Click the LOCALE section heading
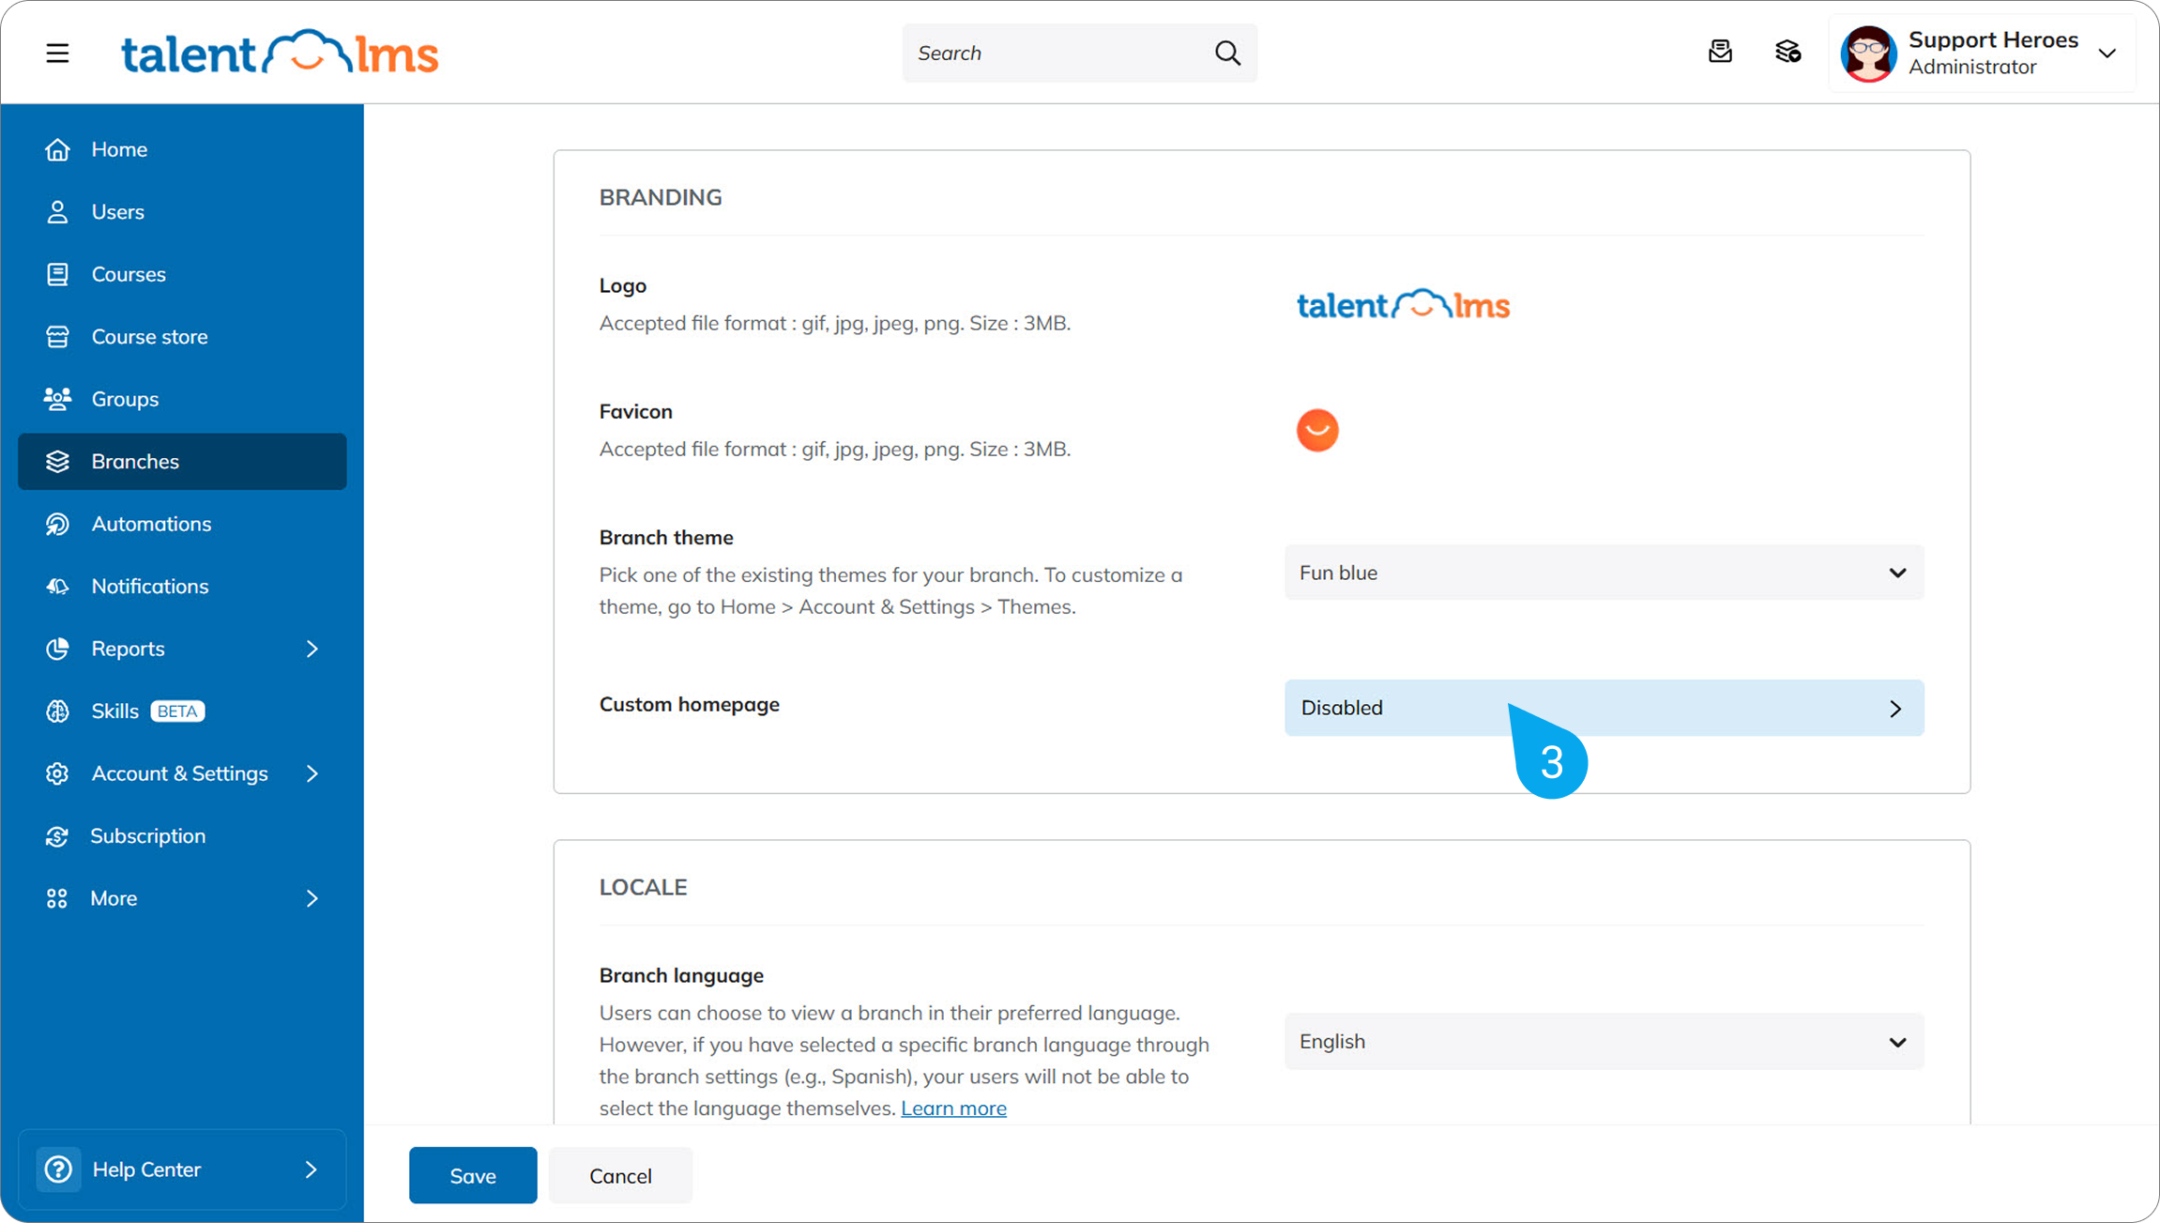 tap(644, 887)
